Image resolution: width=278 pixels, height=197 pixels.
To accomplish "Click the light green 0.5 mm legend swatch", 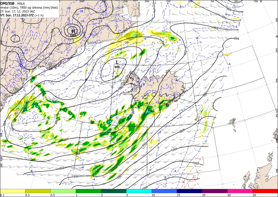I will click(63, 191).
